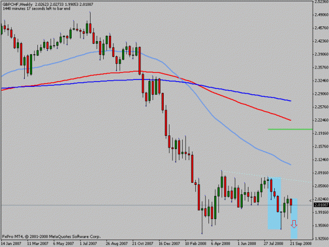Click the 2.49060 price axis label
329x247 pixels.
click(x=321, y=15)
